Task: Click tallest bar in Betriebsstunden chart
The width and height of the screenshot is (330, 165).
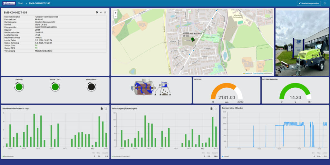Action: pos(34,130)
